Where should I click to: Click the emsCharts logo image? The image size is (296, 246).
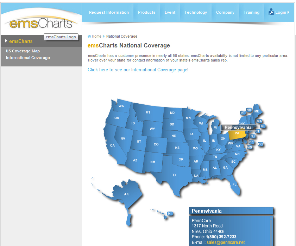(x=41, y=23)
